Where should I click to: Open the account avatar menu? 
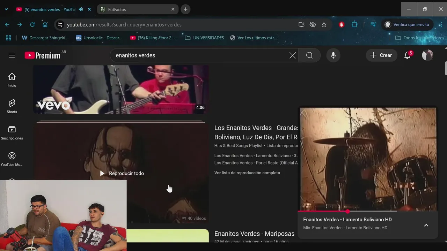[x=427, y=55]
